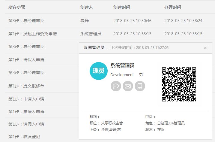Click the role value 总经理,OA管理员

(171, 123)
